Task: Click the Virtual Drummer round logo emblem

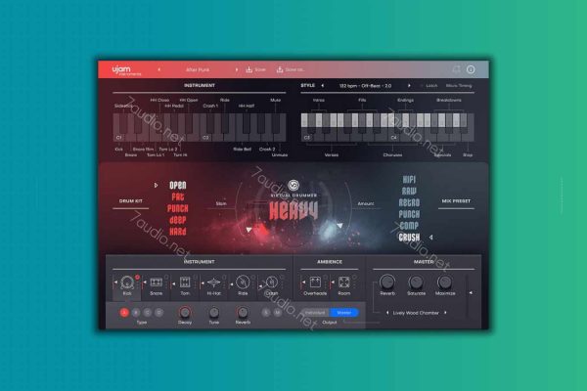Action: coord(293,185)
